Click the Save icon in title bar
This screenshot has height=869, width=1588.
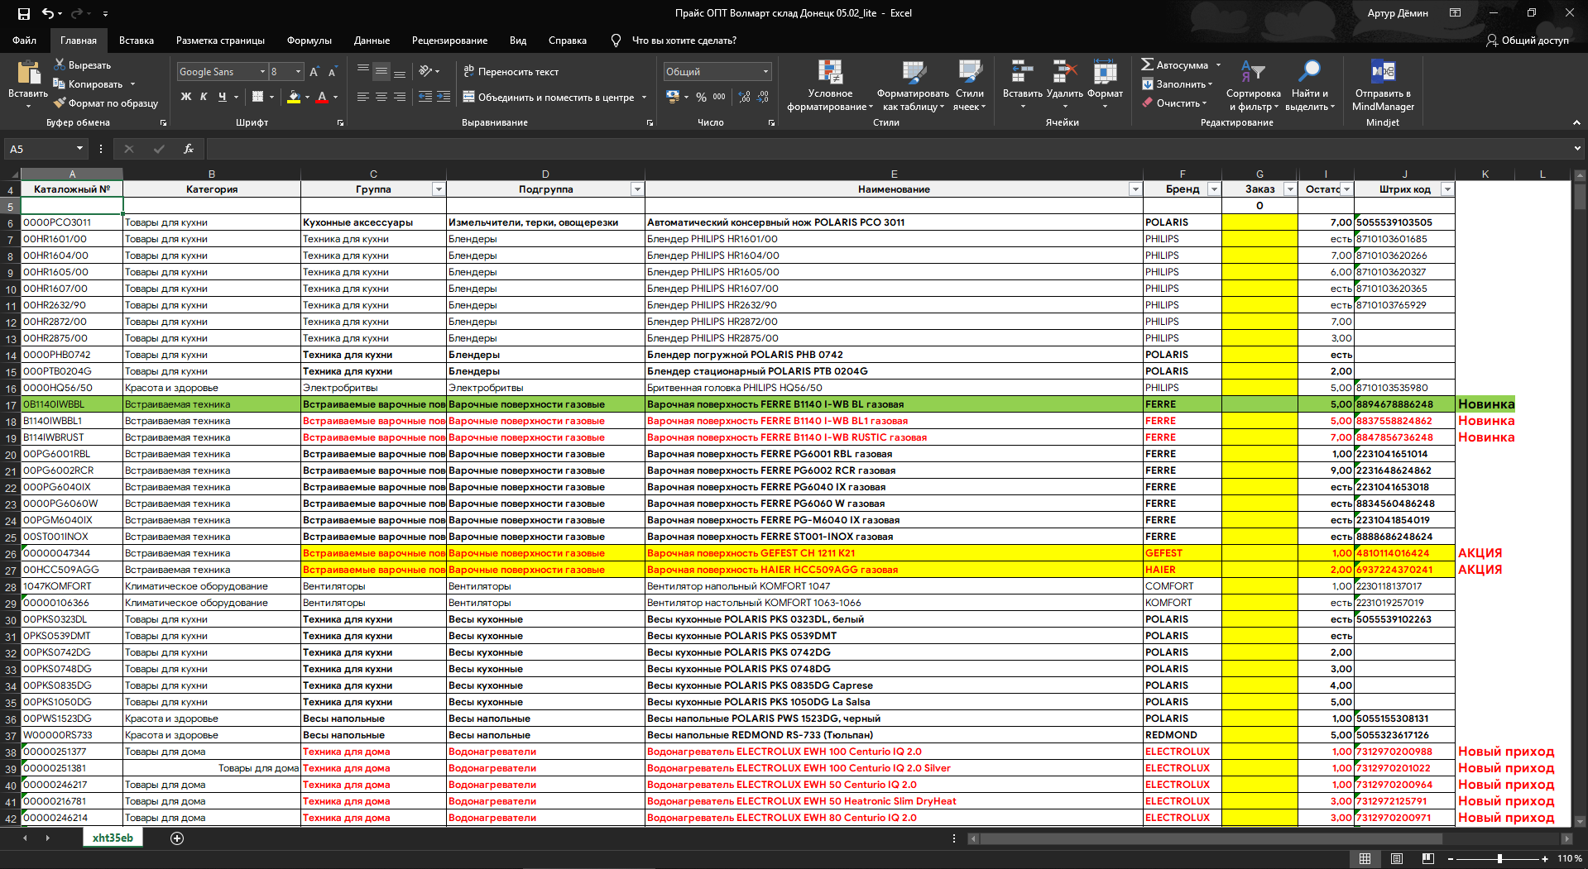[x=23, y=13]
